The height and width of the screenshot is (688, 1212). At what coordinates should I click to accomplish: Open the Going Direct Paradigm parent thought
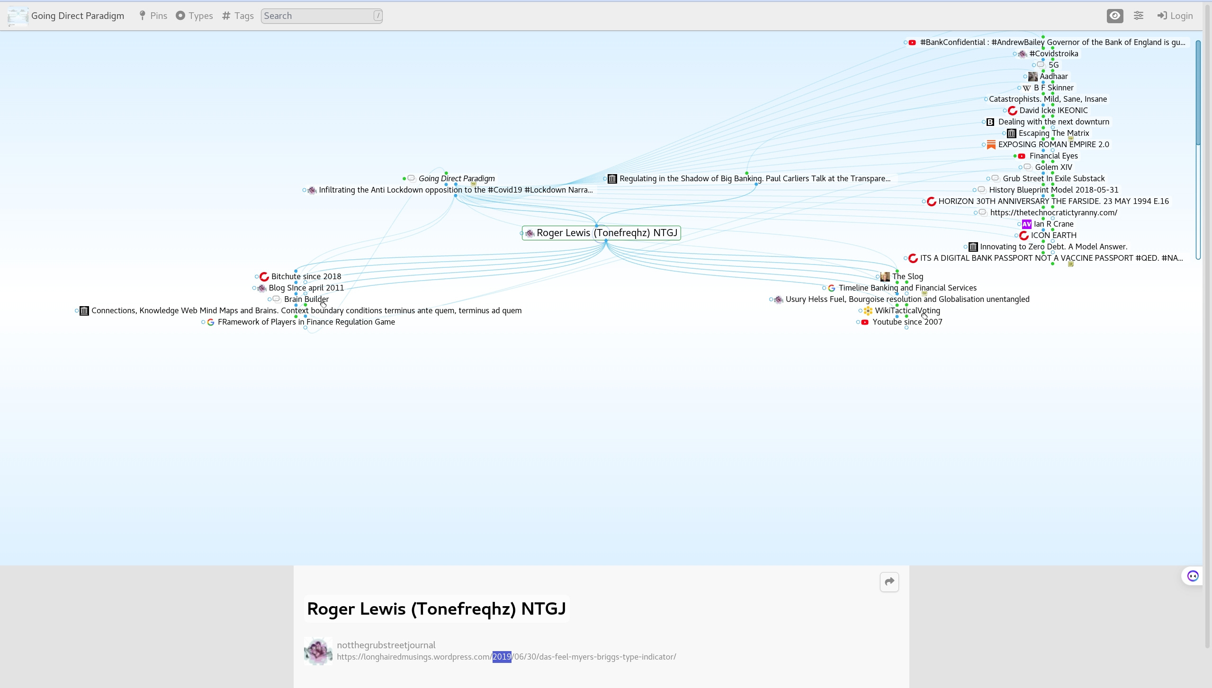click(x=457, y=178)
